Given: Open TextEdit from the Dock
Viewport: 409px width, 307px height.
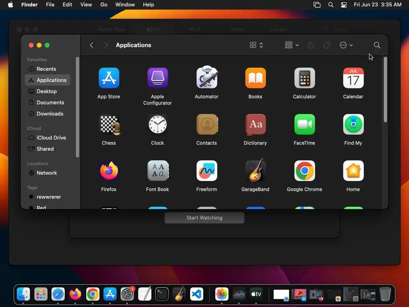Looking at the screenshot, I should [x=145, y=294].
